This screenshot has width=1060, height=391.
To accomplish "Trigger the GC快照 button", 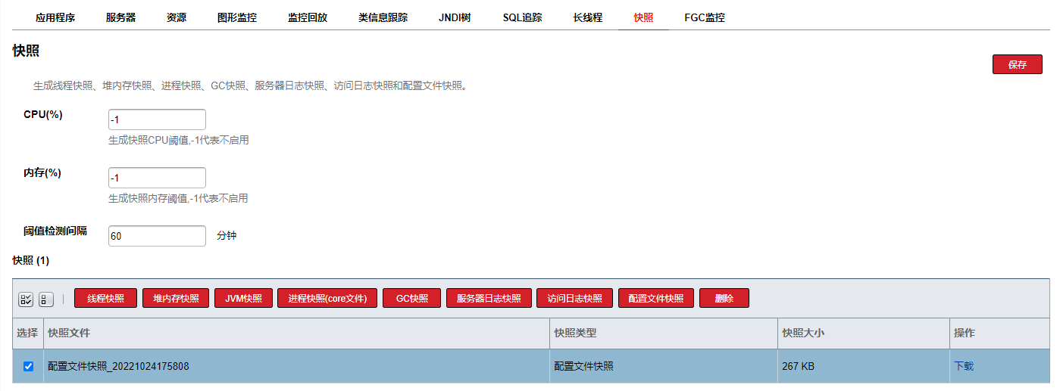I will point(411,299).
